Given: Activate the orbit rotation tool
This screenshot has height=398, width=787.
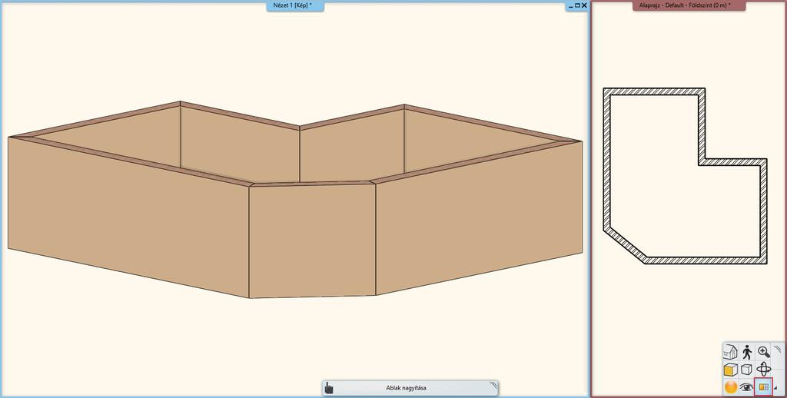Looking at the screenshot, I should pos(764,370).
